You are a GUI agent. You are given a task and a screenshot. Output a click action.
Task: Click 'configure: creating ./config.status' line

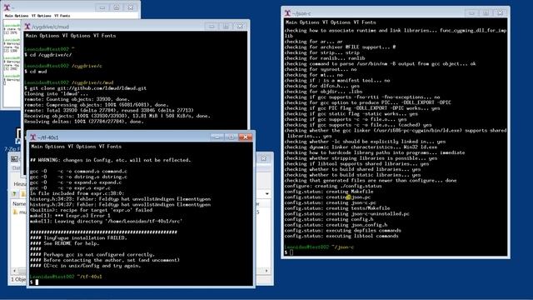333,186
